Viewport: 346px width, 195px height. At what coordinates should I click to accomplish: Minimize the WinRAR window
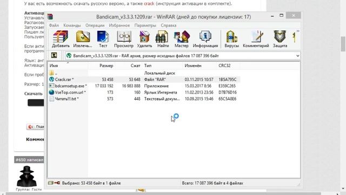tap(272, 16)
